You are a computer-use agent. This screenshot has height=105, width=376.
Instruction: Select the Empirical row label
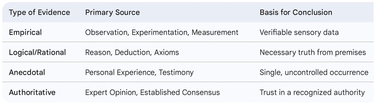[25, 32]
